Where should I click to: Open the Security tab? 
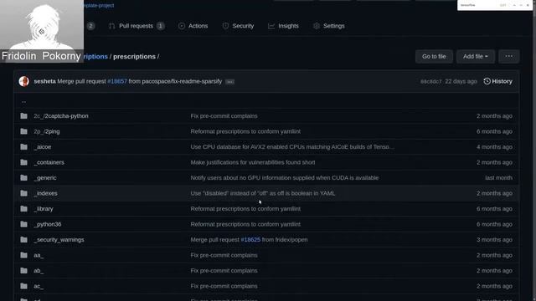coord(238,26)
